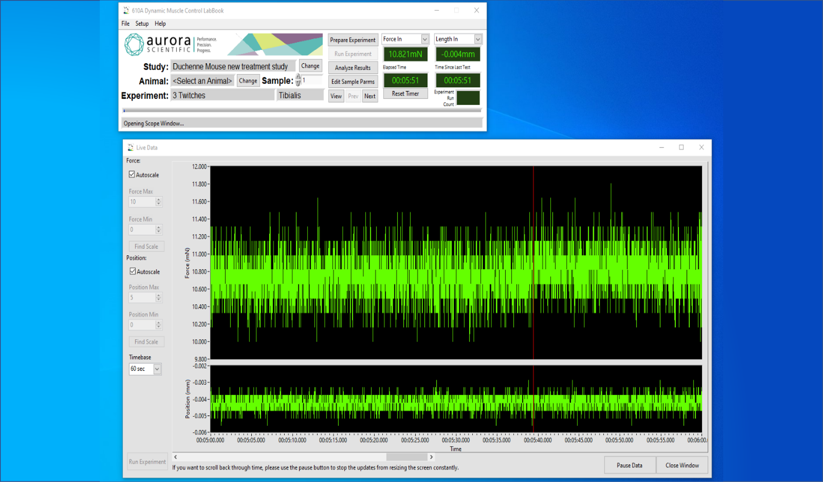823x482 pixels.
Task: Toggle the Force Autoscale checkbox
Action: pyautogui.click(x=132, y=175)
